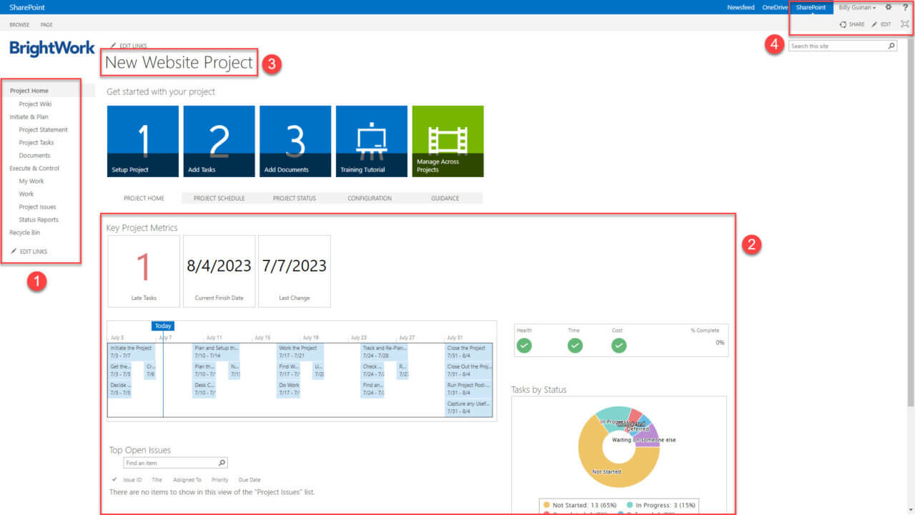Select the Setup Project tile

coord(142,141)
